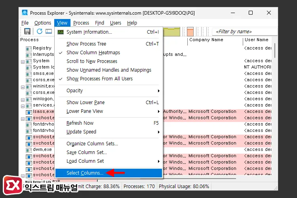This screenshot has height=198, width=297.
Task: Click the Show Lower Pane toolbar icon
Action: (49, 31)
